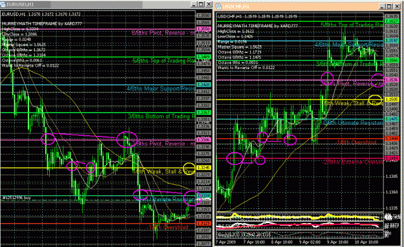Screen dimensions: 404x247
Task: Click the pink 1.1536 price tag
Action: (392, 80)
